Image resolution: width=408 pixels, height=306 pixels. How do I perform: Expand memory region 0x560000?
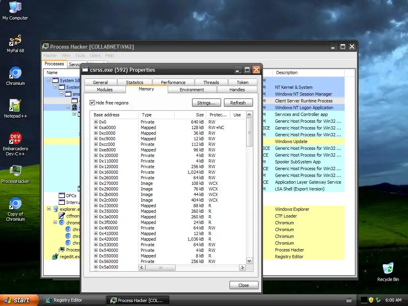tap(96, 261)
